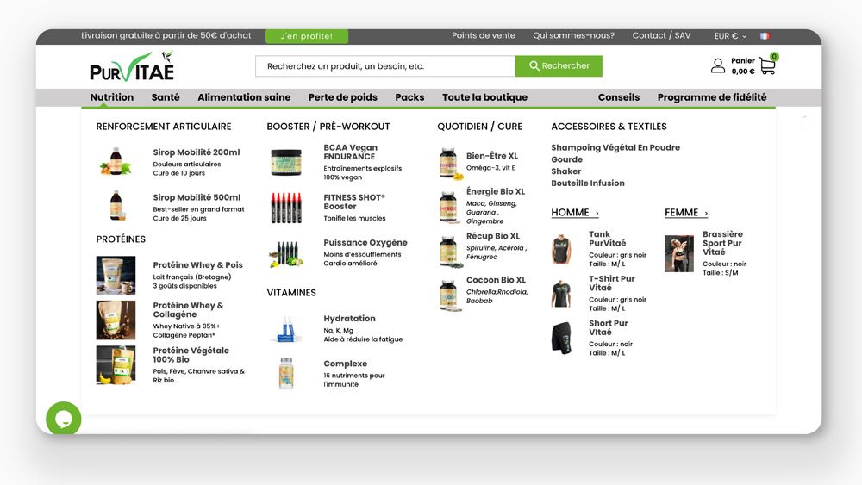Open Cocoon Bio XL title link
Screen dimensions: 862x485
496,280
